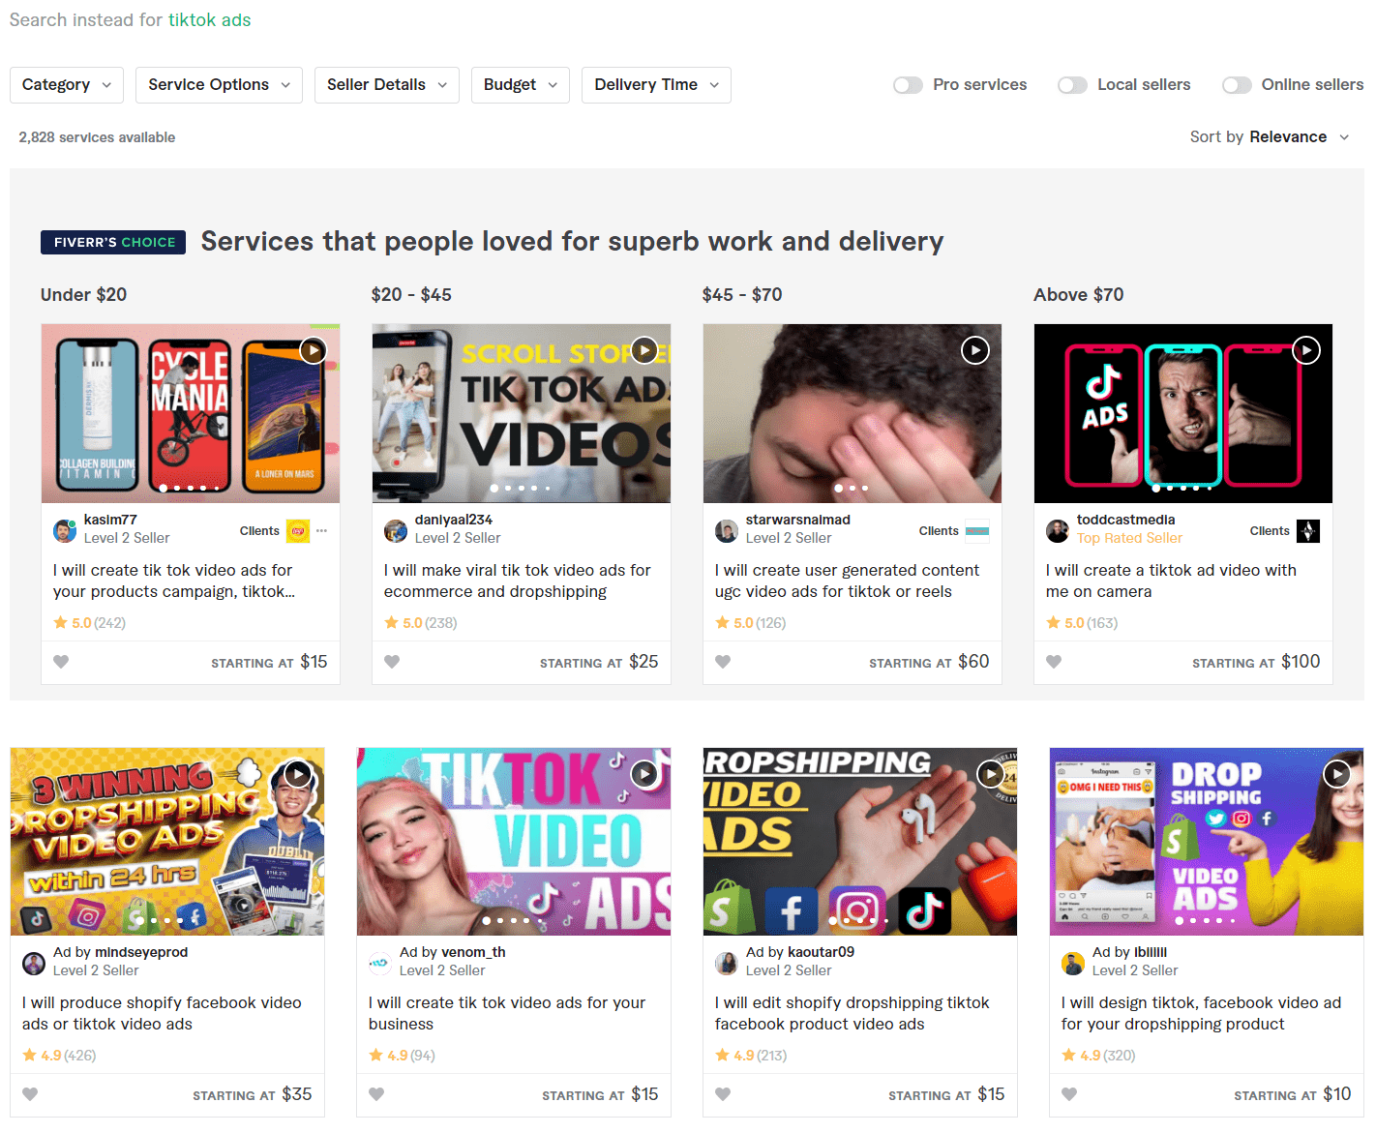This screenshot has width=1376, height=1133.
Task: Open ibiiiiii seller avatar
Action: coord(1073,963)
